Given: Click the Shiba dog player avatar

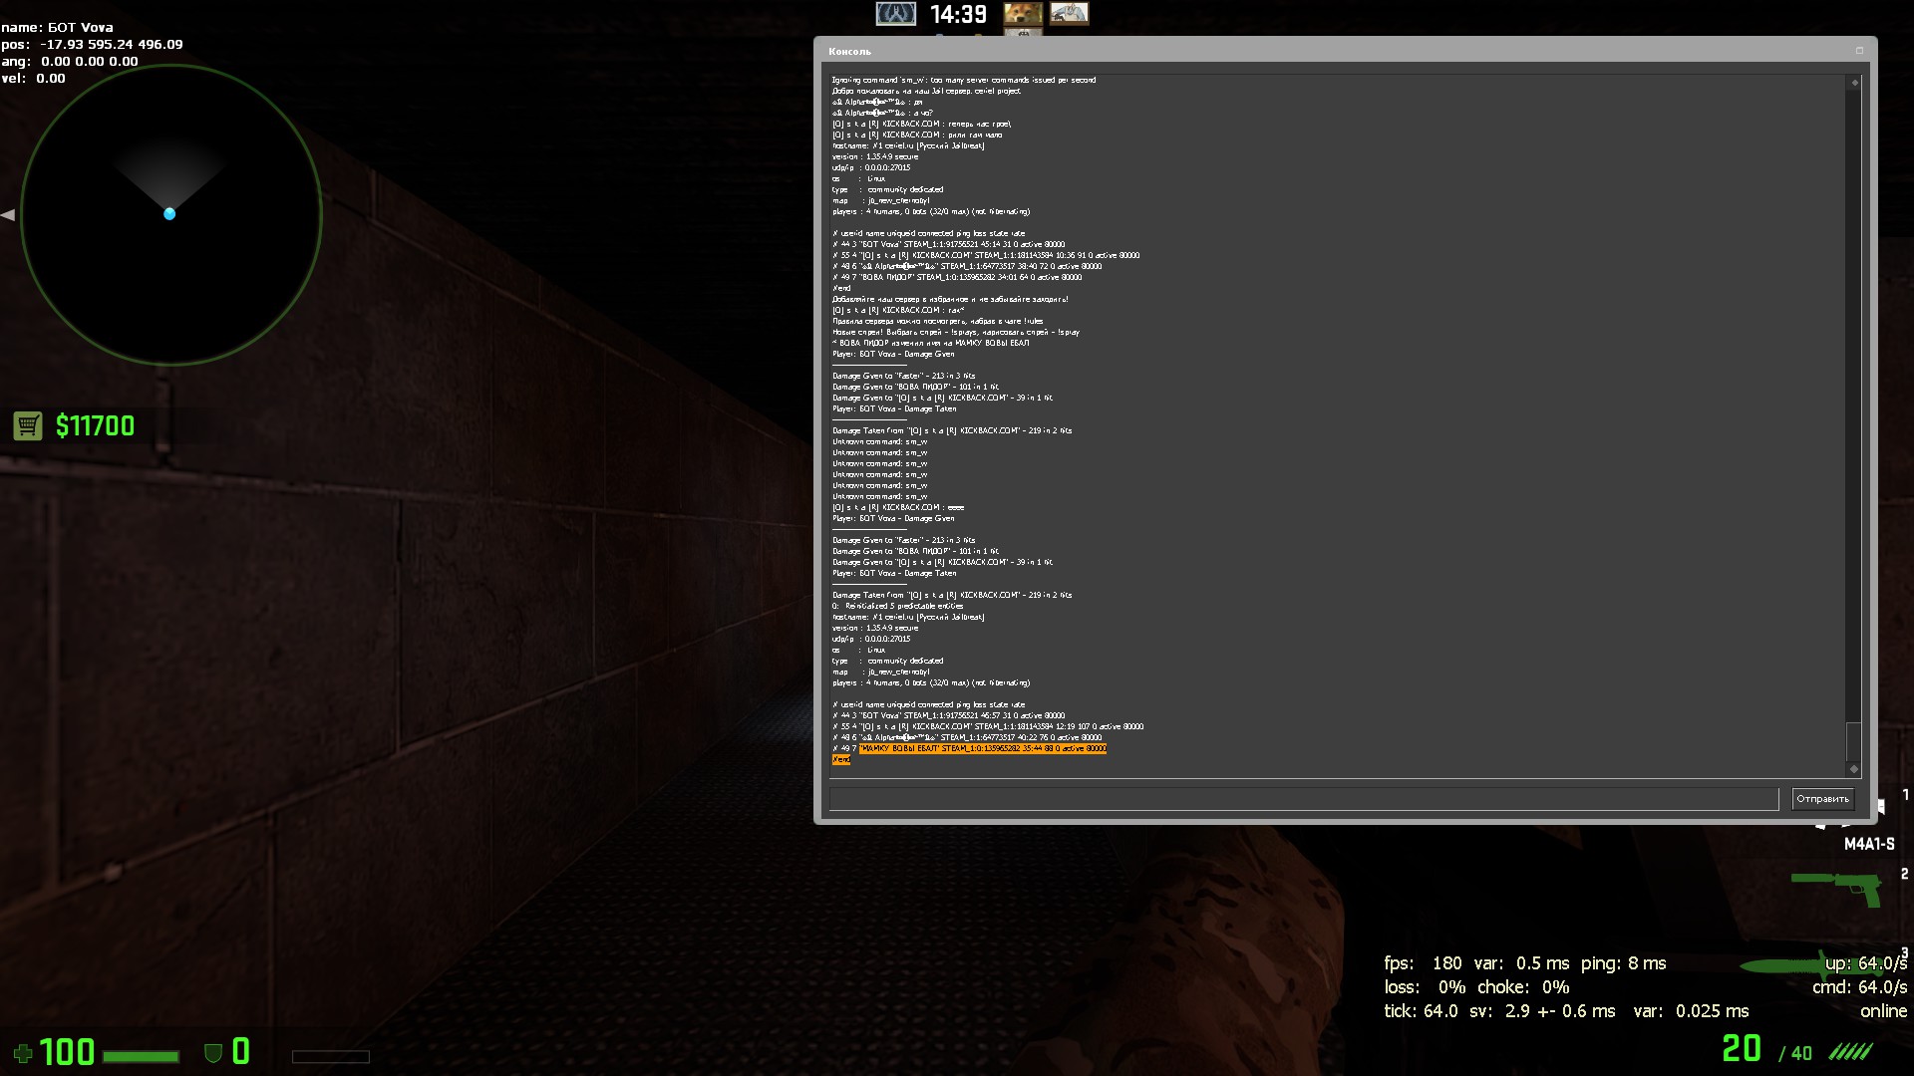Looking at the screenshot, I should tap(1023, 14).
